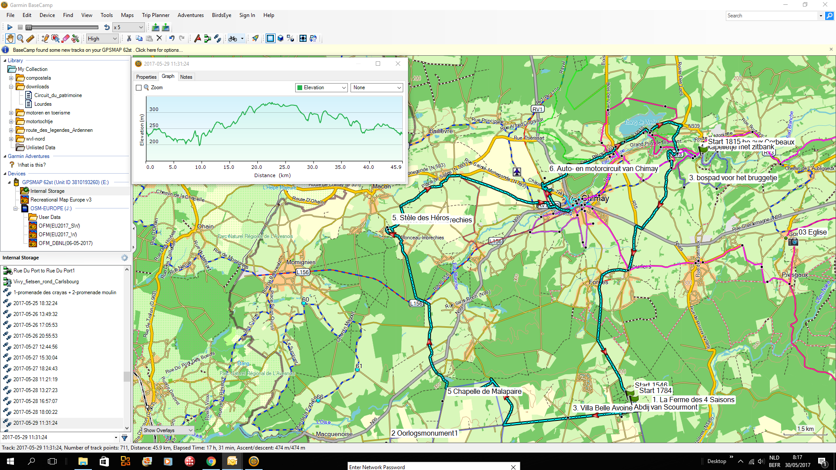Viewport: 836px width, 470px height.
Task: Select the Pan hand tool
Action: click(10, 39)
